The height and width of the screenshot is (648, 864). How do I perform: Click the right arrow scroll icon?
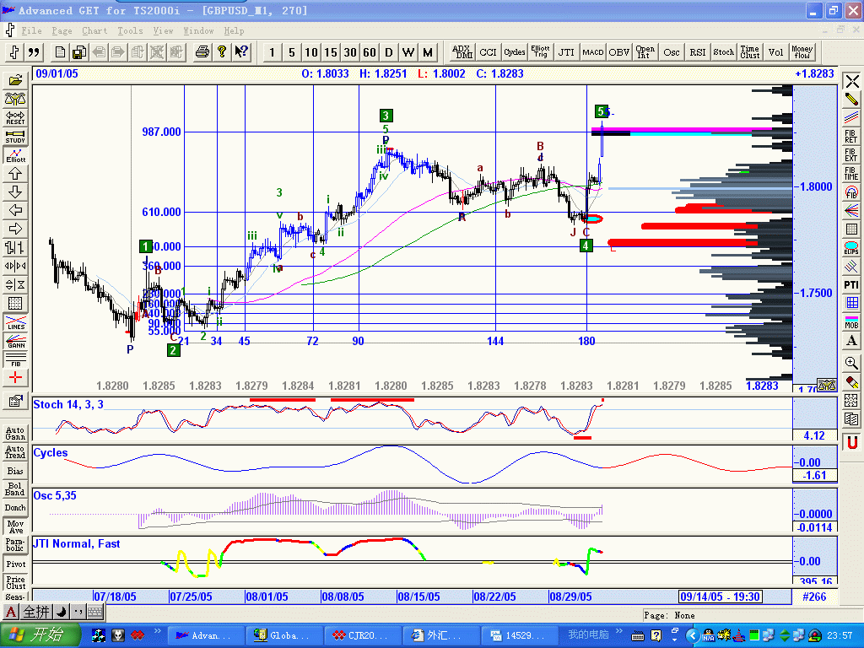coord(15,229)
